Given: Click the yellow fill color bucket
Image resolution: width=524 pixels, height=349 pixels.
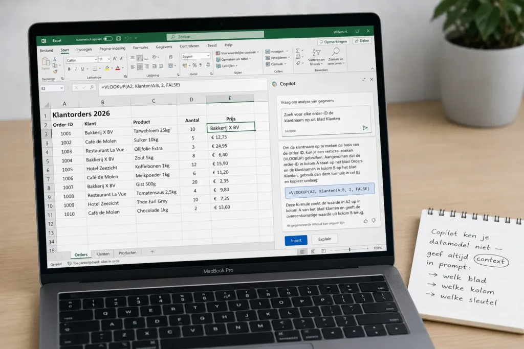Looking at the screenshot, I should tap(107, 68).
